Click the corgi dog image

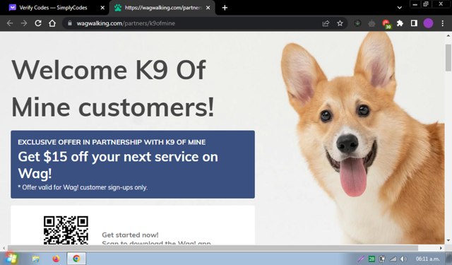(x=363, y=139)
